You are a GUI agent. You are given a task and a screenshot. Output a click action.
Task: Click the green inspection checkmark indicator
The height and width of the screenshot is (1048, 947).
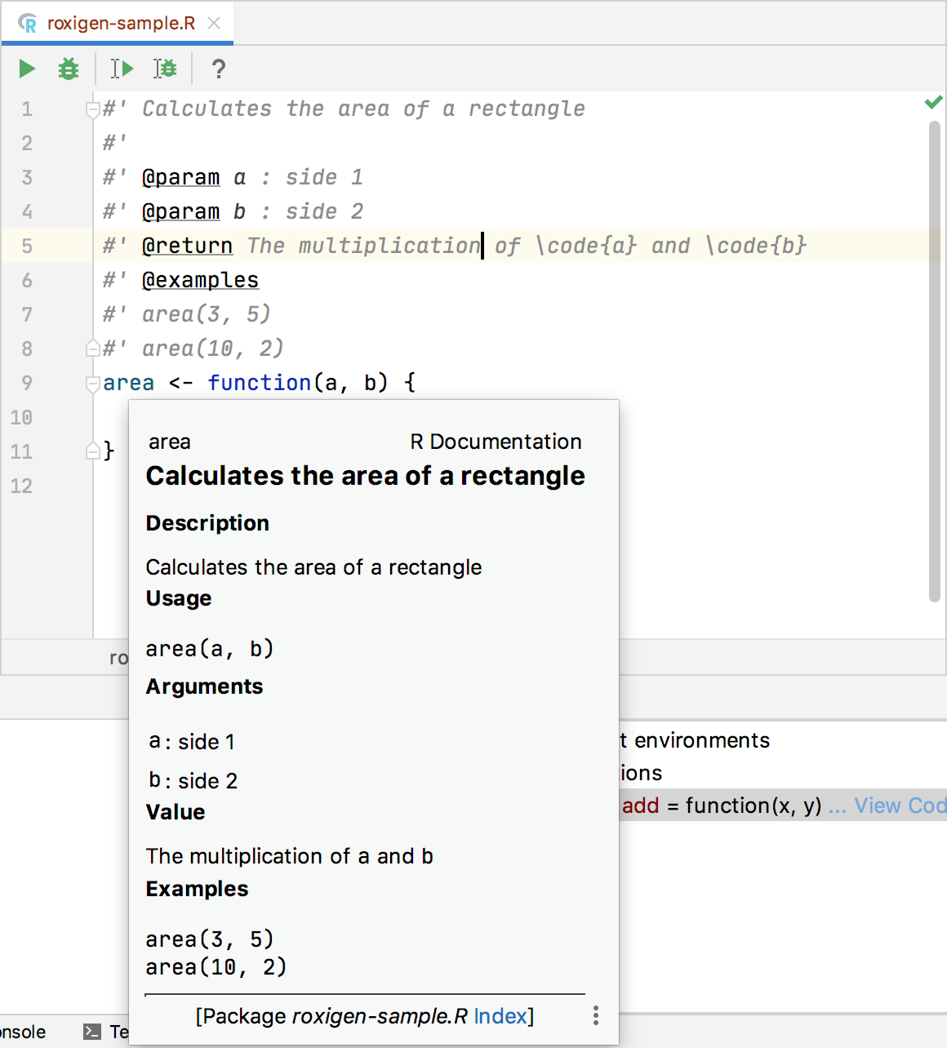[933, 102]
